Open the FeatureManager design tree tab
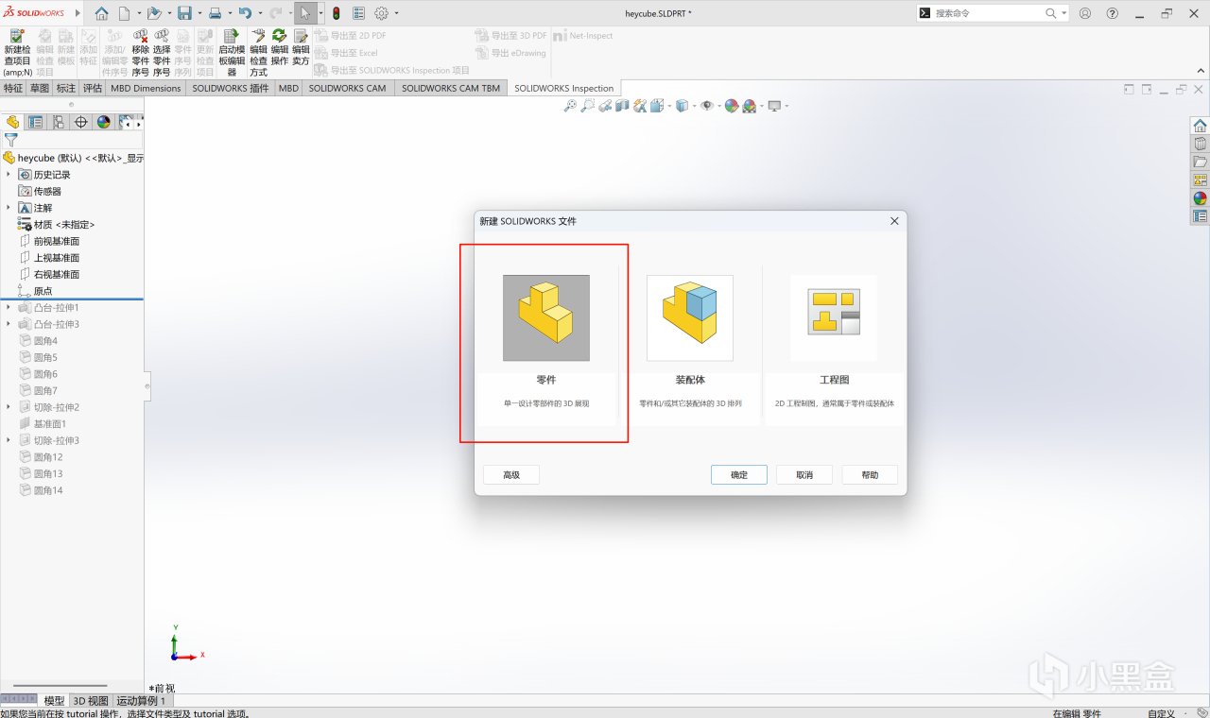The image size is (1210, 718). [x=12, y=122]
